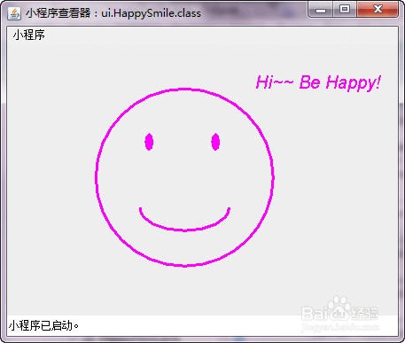405x343 pixels.
Task: Click the window title 'ui.HappySmile.class'
Action: click(151, 13)
